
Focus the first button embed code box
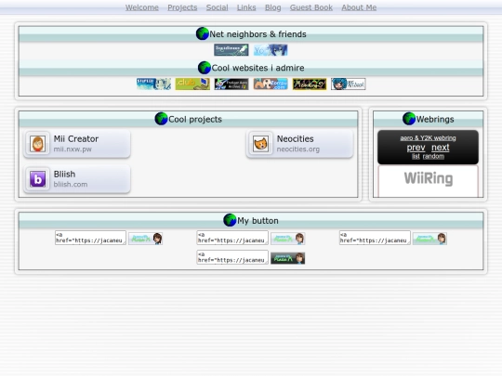pyautogui.click(x=90, y=238)
